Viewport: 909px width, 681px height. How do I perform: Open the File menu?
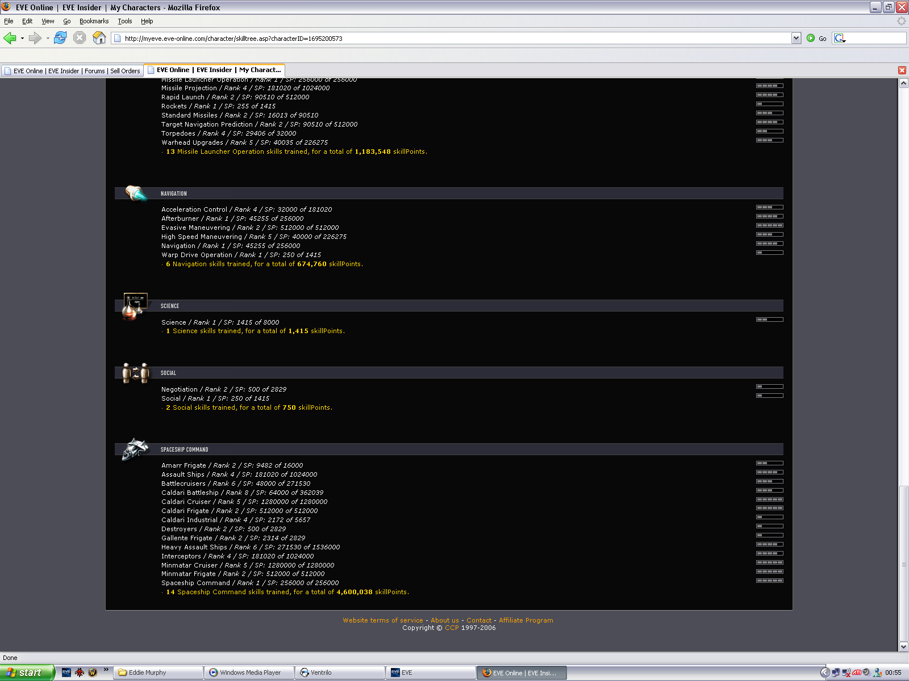(x=9, y=21)
